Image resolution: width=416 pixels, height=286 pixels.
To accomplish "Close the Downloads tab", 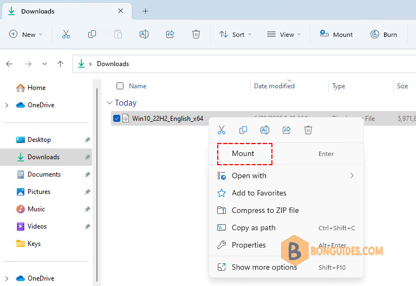I will coord(120,11).
